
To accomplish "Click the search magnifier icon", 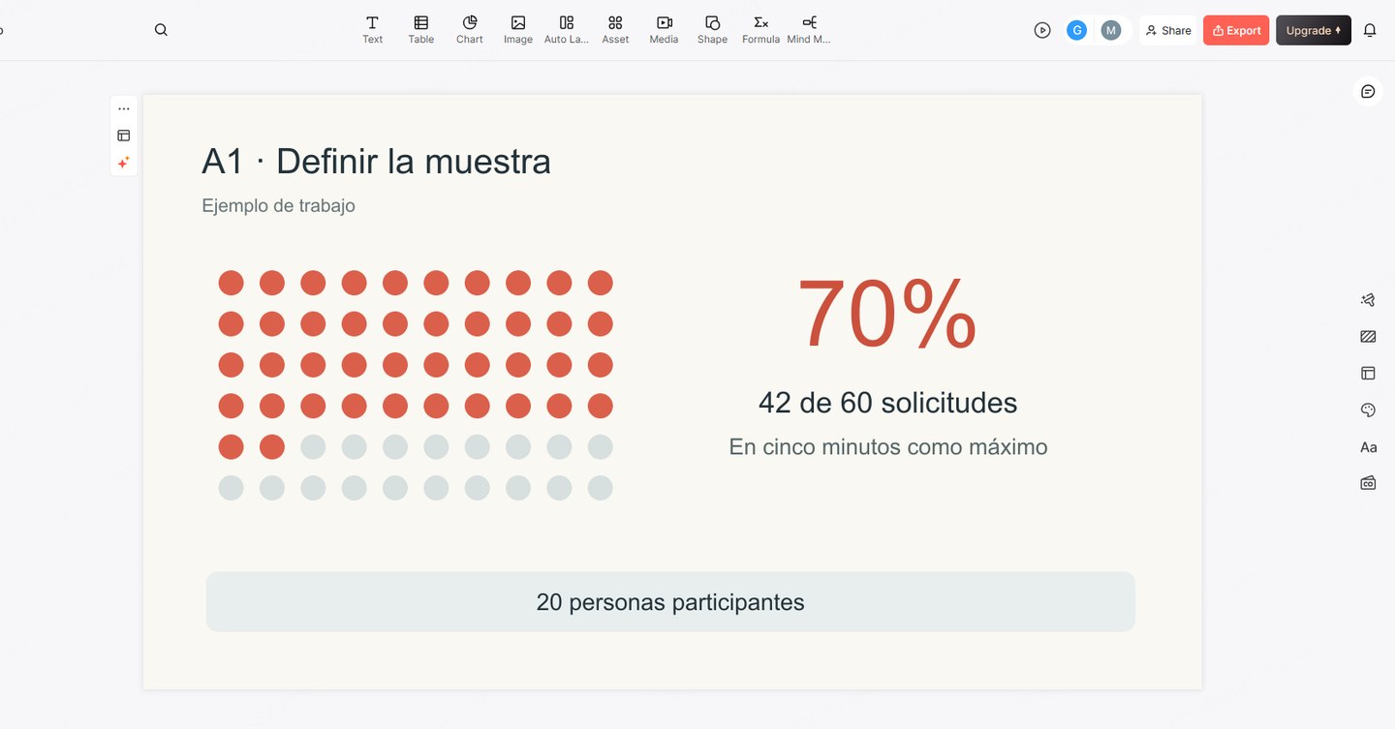I will pos(161,30).
